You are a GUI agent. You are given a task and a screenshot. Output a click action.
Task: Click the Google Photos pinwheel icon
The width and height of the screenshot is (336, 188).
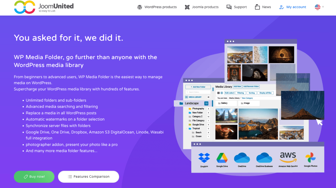pyautogui.click(x=311, y=157)
